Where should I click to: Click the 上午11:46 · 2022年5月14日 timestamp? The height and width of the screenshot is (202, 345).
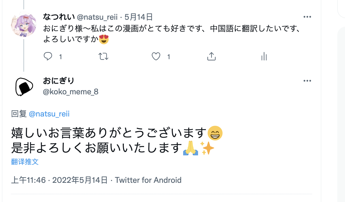point(59,180)
